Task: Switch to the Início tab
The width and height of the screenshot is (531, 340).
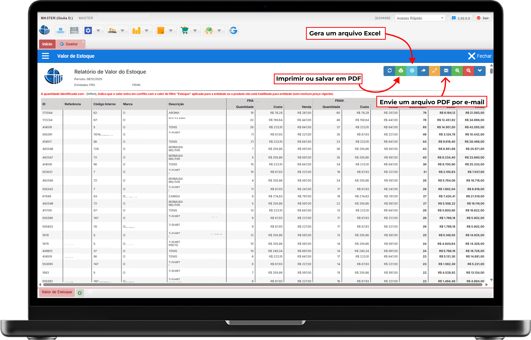Action: click(x=47, y=44)
